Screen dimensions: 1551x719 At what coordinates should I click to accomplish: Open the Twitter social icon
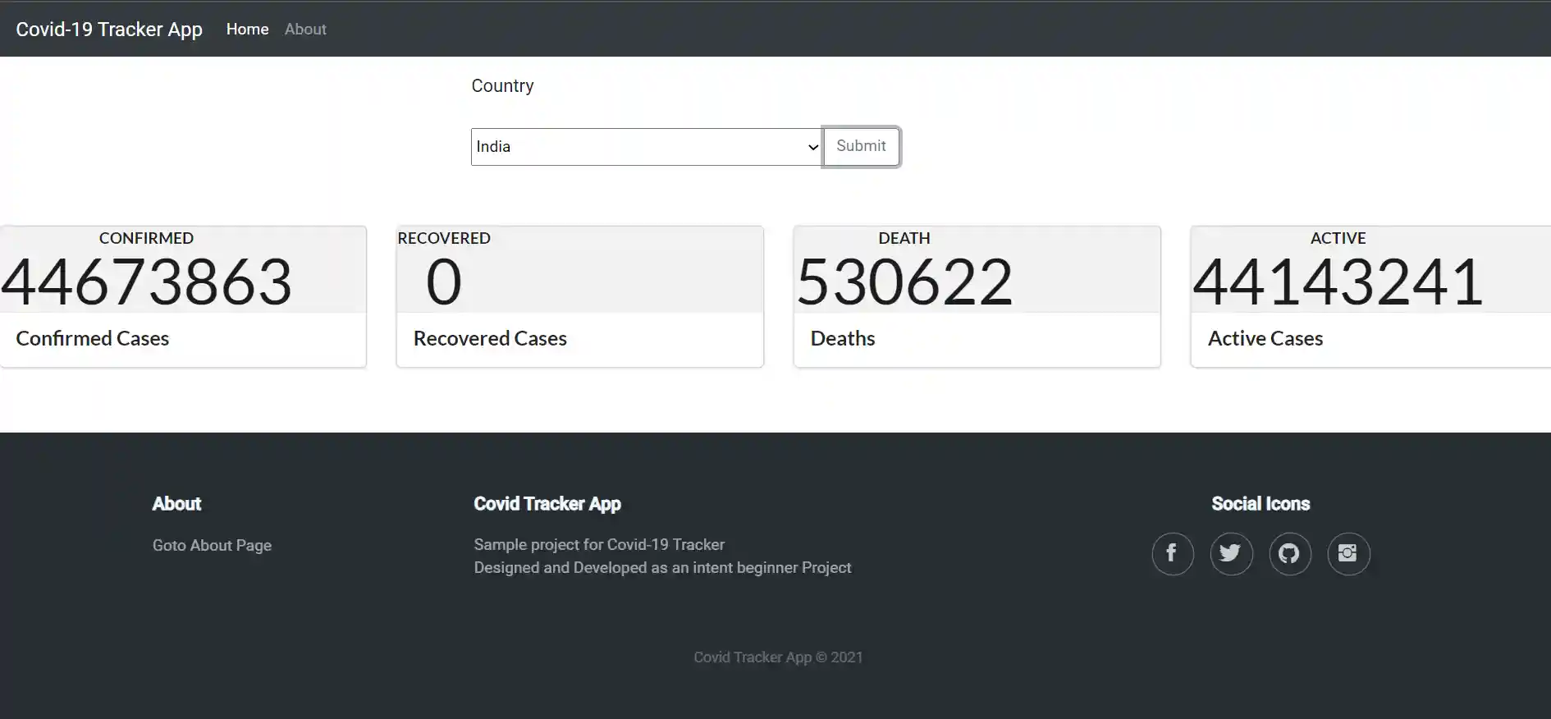pos(1231,554)
